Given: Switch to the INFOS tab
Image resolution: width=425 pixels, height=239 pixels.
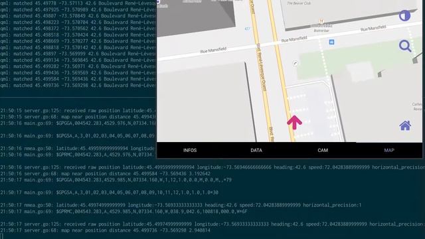Looking at the screenshot, I should pyautogui.click(x=190, y=150).
